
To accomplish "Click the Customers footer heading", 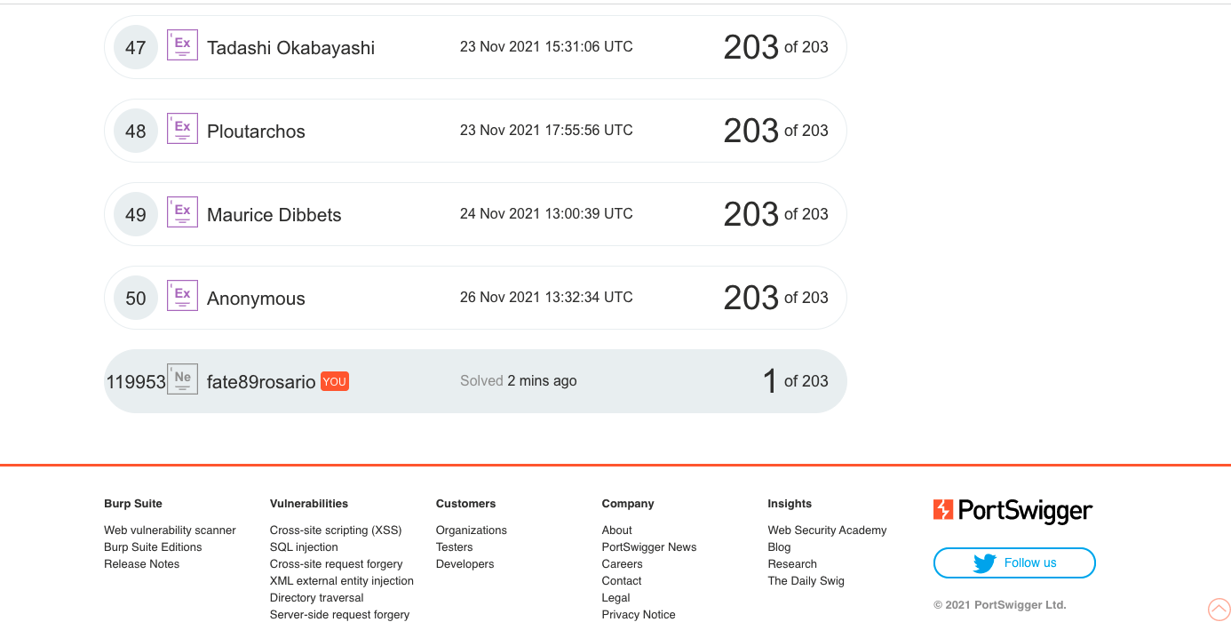I will pyautogui.click(x=465, y=504).
